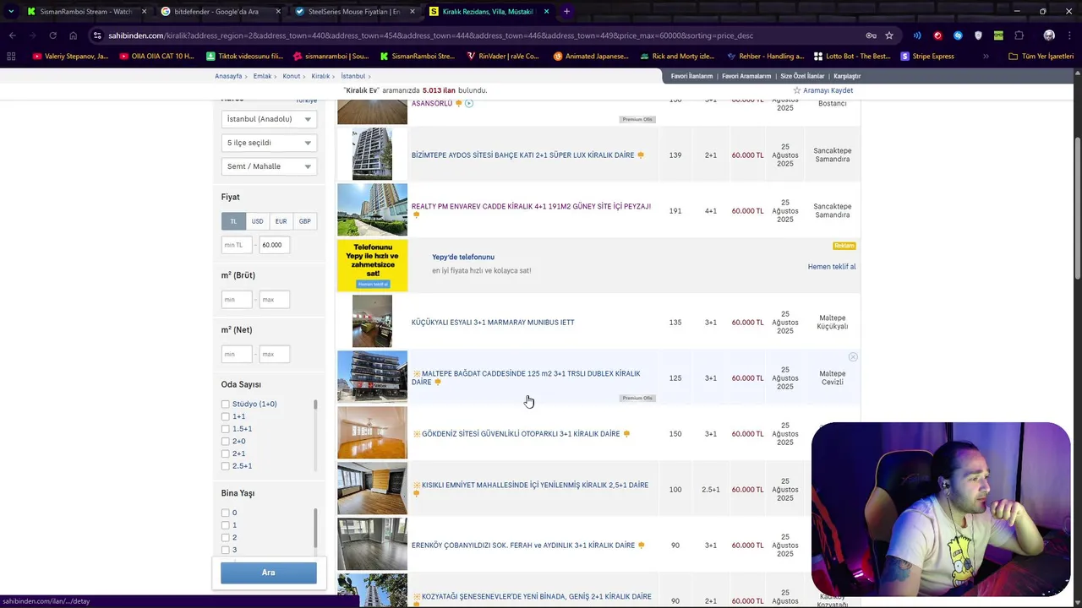
Task: Click the m² (Net) max field
Action: (x=274, y=354)
